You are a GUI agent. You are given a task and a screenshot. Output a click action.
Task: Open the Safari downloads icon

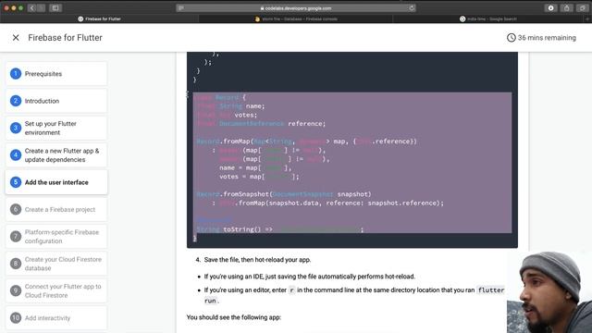tap(550, 8)
